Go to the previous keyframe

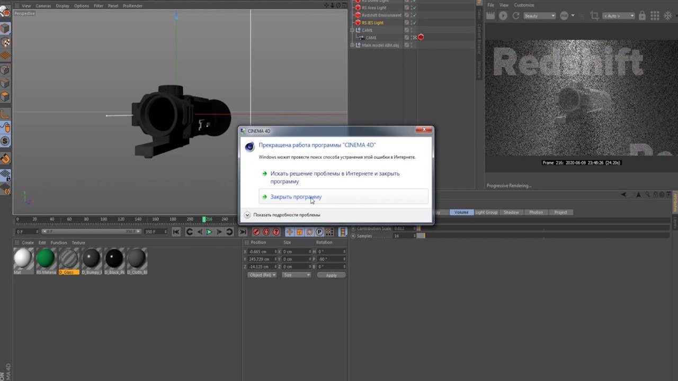click(190, 232)
